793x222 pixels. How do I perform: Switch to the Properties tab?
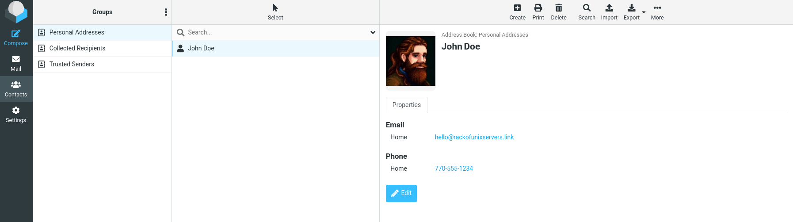406,105
